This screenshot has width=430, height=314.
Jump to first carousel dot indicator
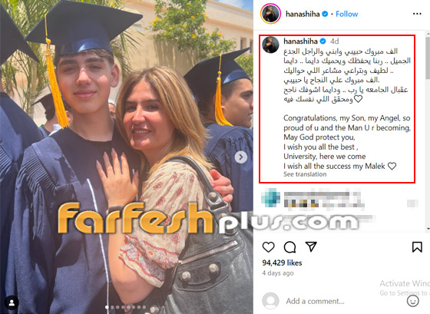(x=107, y=307)
